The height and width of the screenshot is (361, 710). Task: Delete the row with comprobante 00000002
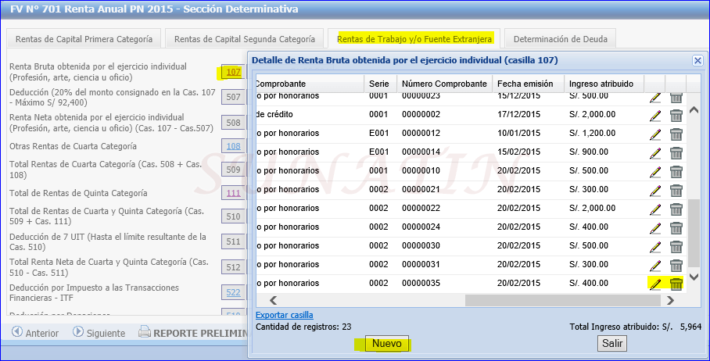[x=676, y=116]
